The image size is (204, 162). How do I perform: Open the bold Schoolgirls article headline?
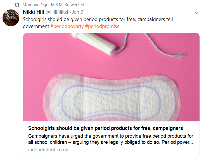(106, 128)
